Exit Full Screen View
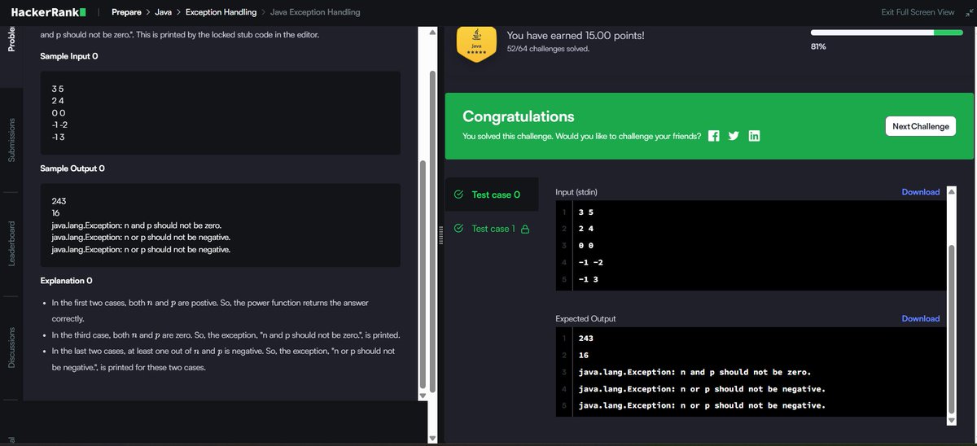This screenshot has width=977, height=446. pyautogui.click(x=918, y=12)
